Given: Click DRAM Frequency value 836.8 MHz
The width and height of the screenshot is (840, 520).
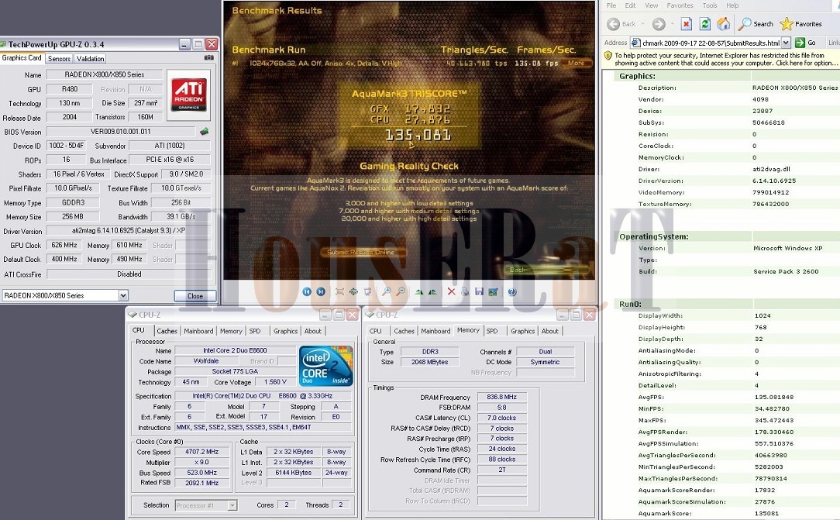Looking at the screenshot, I should 501,397.
